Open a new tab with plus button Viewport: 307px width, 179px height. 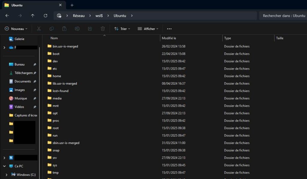point(72,5)
